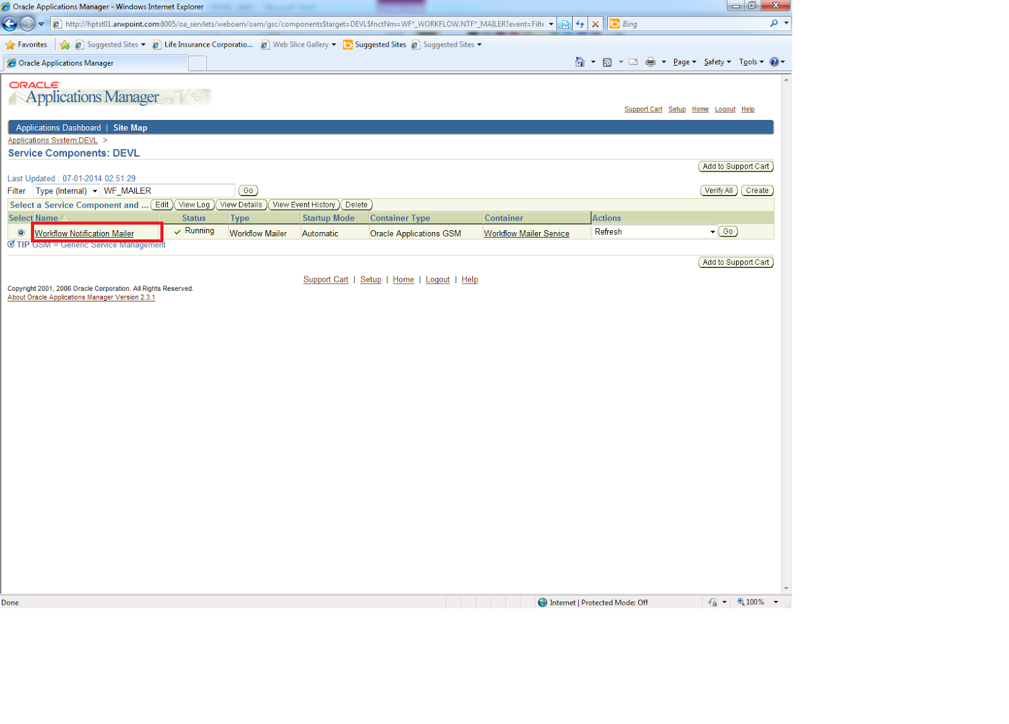Open the recent pages dropdown arrow
This screenshot has height=724, width=1009.
[x=41, y=24]
